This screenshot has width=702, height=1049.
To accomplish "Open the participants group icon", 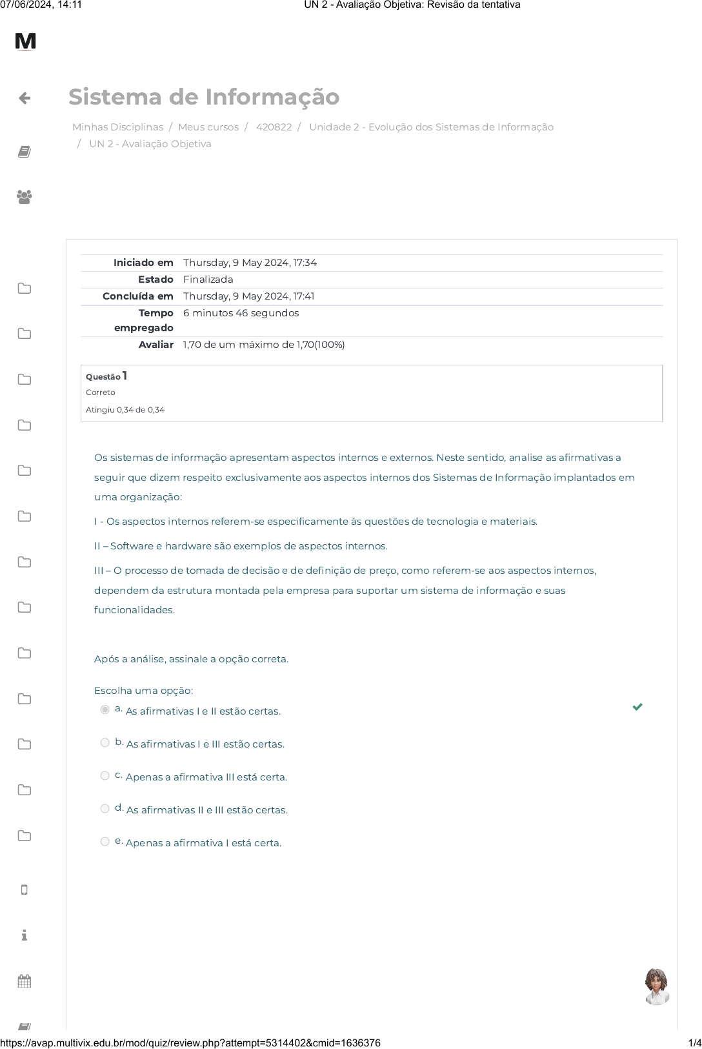I will (25, 197).
